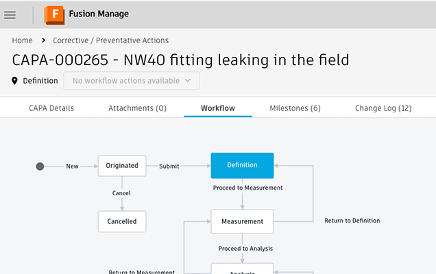This screenshot has height=274, width=436.
Task: Click the highlighted Definition state node
Action: (x=242, y=165)
